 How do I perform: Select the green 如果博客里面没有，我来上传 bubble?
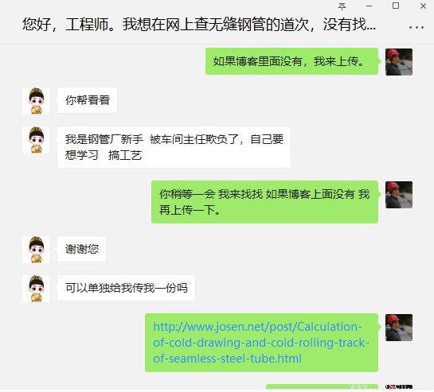coord(291,61)
